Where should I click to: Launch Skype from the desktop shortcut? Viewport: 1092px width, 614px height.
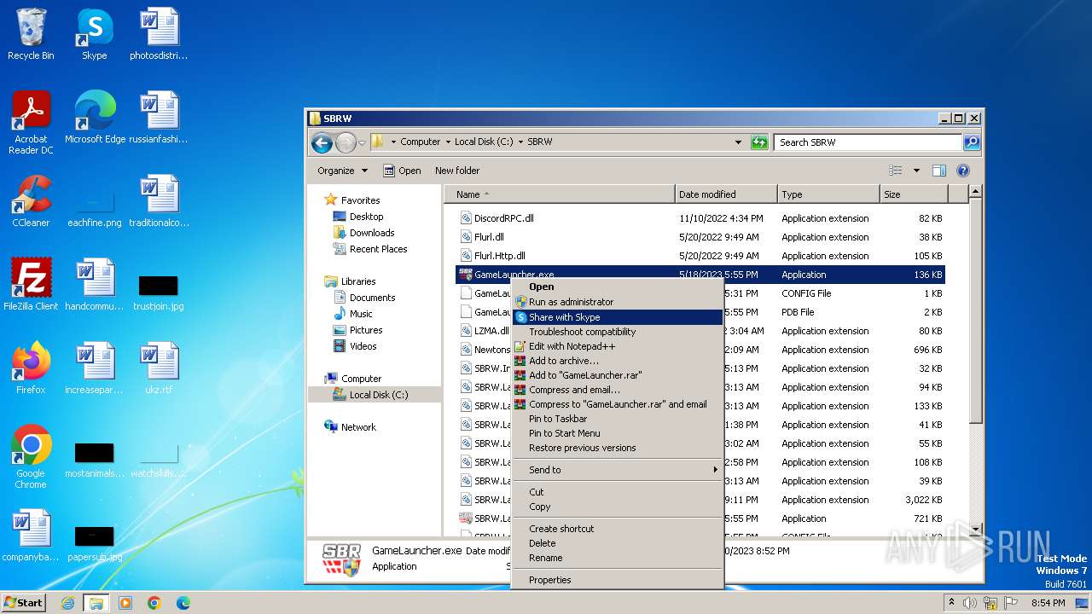pyautogui.click(x=94, y=35)
